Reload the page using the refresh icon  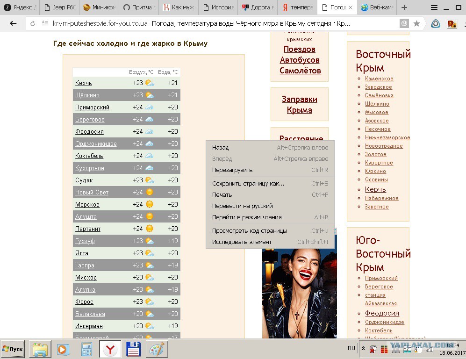(33, 23)
